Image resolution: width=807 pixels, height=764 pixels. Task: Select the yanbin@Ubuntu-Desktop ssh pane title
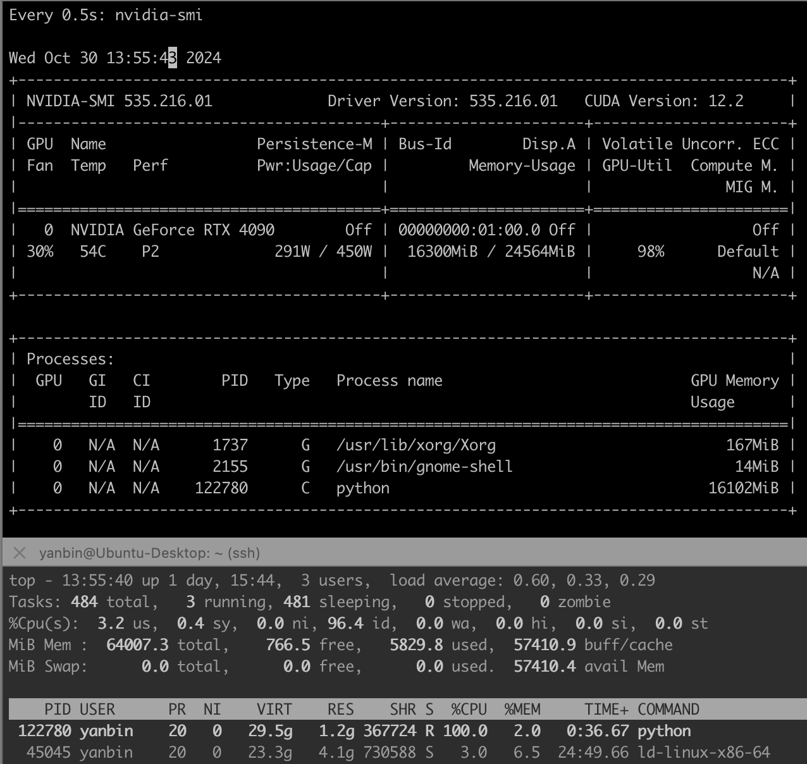[x=149, y=553]
